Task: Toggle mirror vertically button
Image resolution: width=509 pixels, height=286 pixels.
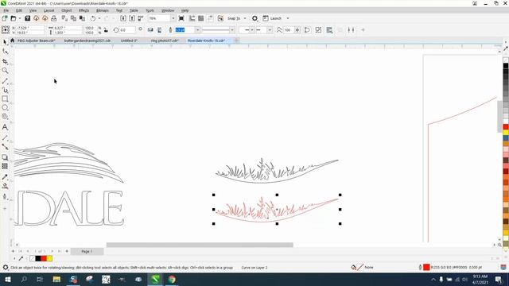Action: 159,30
